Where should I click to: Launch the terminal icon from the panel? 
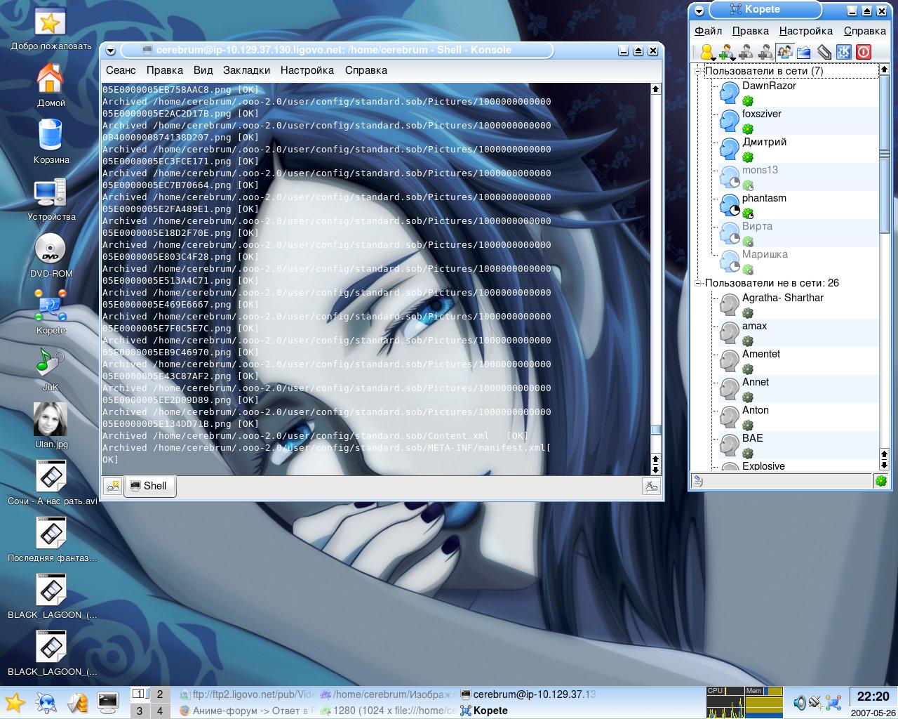coord(108,702)
